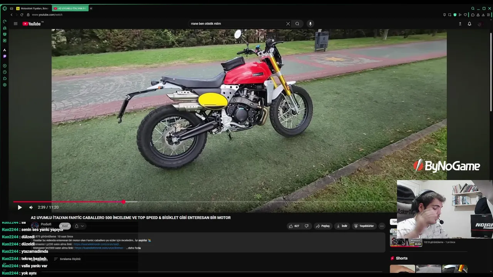Open the YouTube create upload icon
The image size is (493, 277).
460,23
